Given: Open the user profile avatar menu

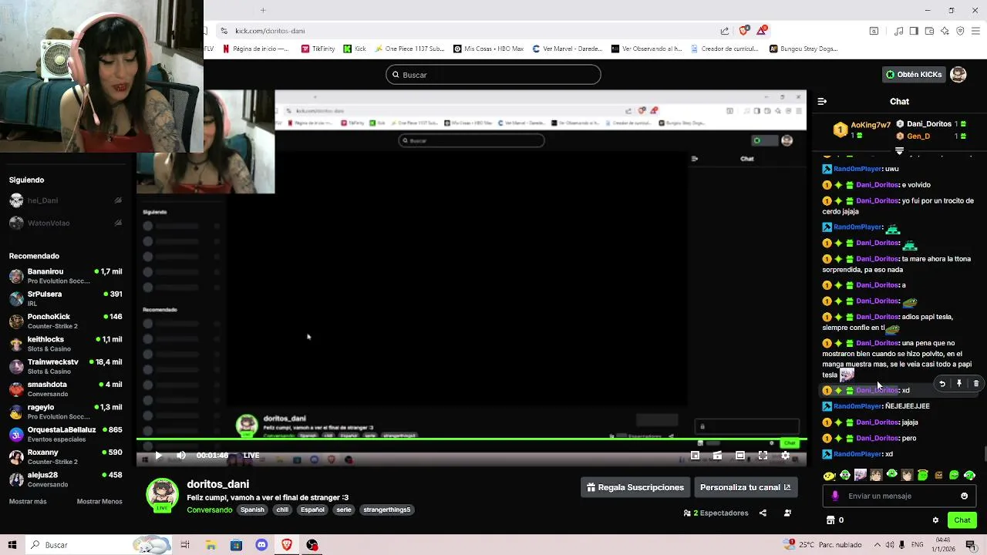Looking at the screenshot, I should [x=958, y=75].
